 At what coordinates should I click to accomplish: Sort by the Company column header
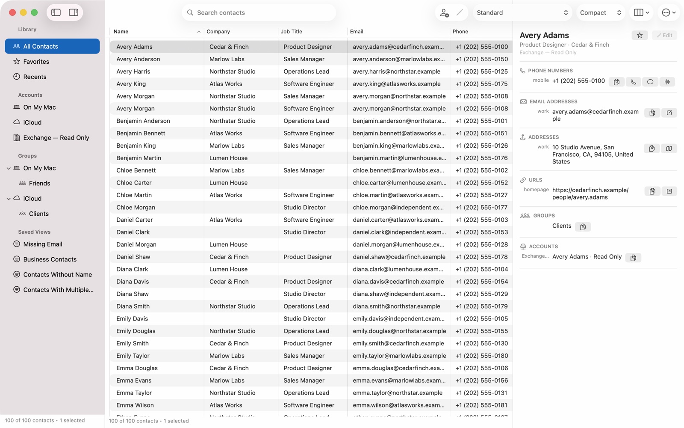click(x=240, y=32)
